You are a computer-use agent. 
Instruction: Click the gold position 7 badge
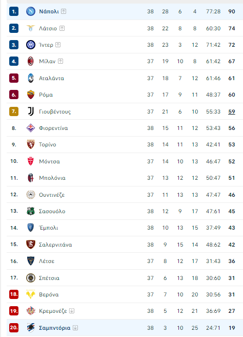[14, 111]
